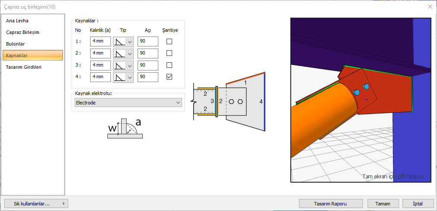437x211 pixels.
Task: Edit thickness field of weld 3
Action: click(x=101, y=65)
